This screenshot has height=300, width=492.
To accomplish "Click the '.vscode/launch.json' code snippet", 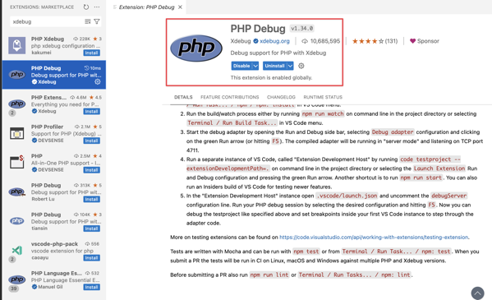I will (x=347, y=196).
